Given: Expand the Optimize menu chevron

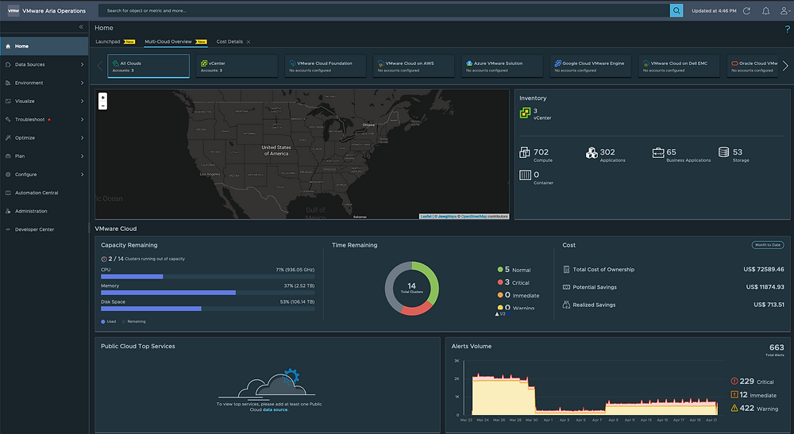Looking at the screenshot, I should pos(82,137).
